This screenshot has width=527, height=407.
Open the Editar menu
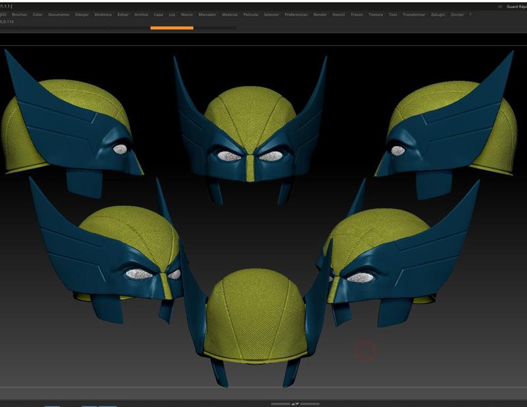(123, 14)
